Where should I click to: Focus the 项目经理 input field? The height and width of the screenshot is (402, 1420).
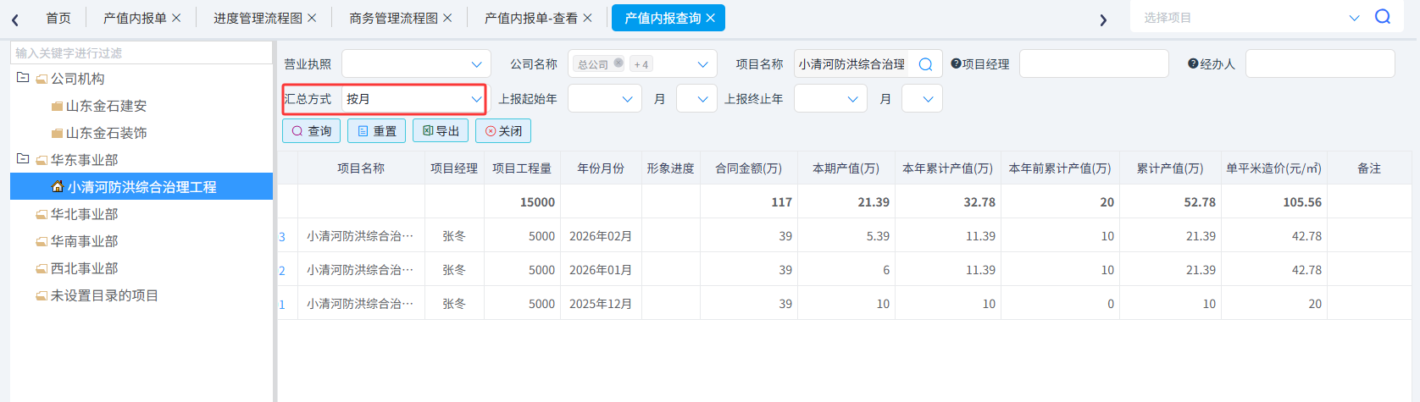(1094, 63)
